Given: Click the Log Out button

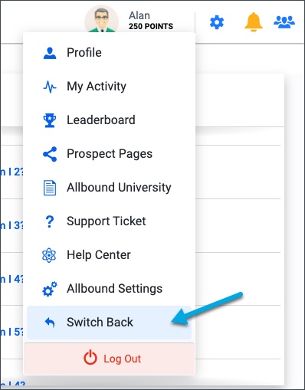Looking at the screenshot, I should click(x=109, y=359).
